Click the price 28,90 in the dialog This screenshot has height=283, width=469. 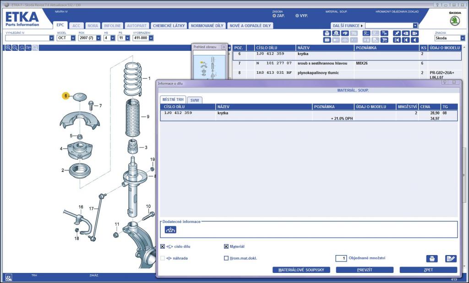click(x=435, y=113)
